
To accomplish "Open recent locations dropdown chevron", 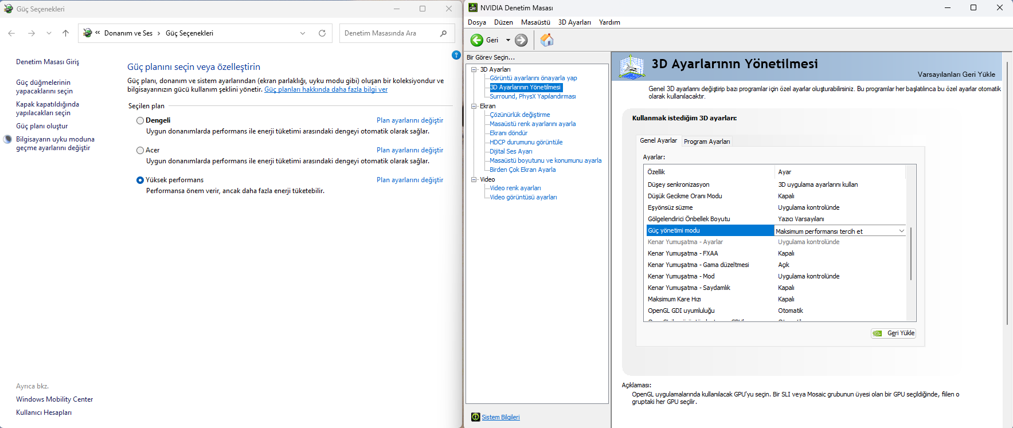I will pyautogui.click(x=49, y=33).
